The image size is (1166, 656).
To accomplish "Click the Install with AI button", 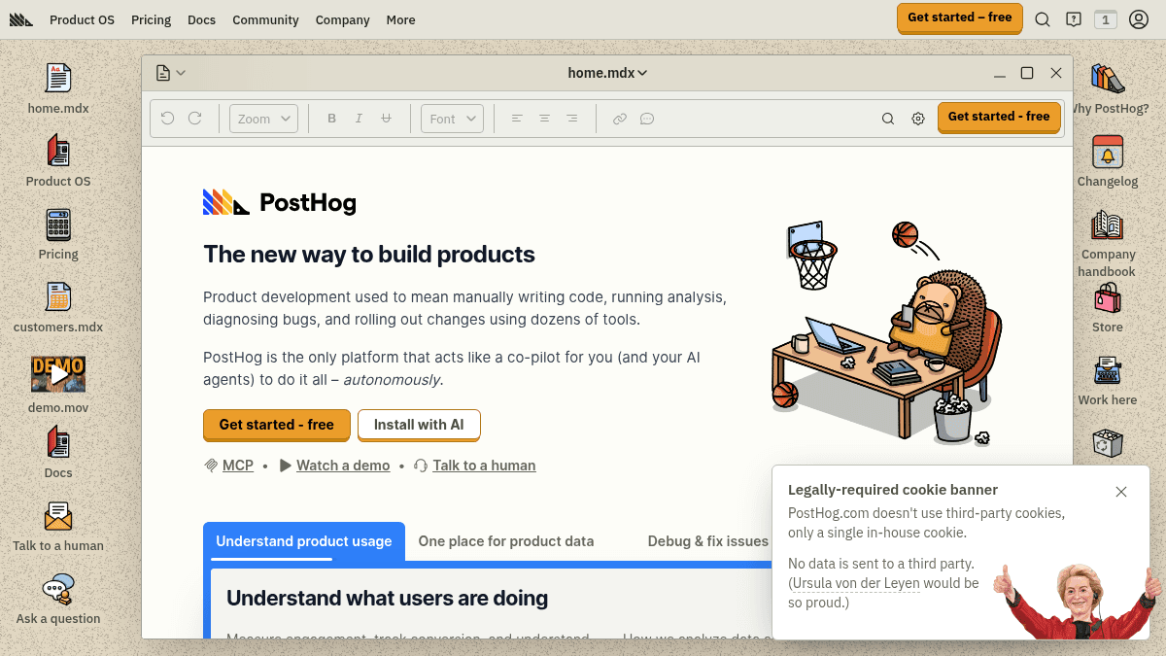I will pyautogui.click(x=419, y=425).
